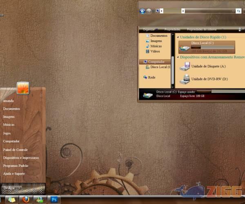Viewport: 245px width, 204px height.
Task: Open the address bar history dropdown arrow
Action: 233,11
